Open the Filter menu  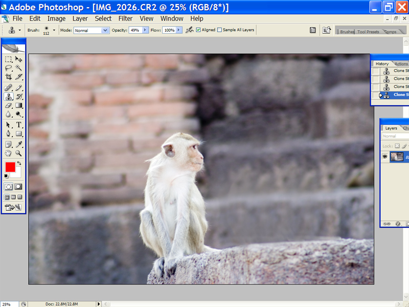125,18
